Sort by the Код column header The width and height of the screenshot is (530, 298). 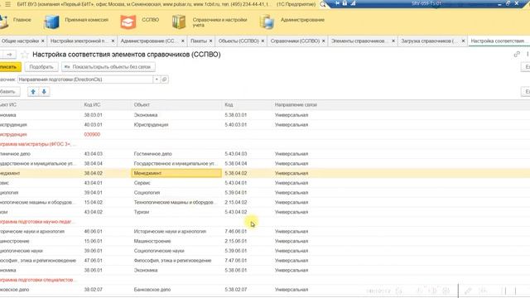point(229,105)
